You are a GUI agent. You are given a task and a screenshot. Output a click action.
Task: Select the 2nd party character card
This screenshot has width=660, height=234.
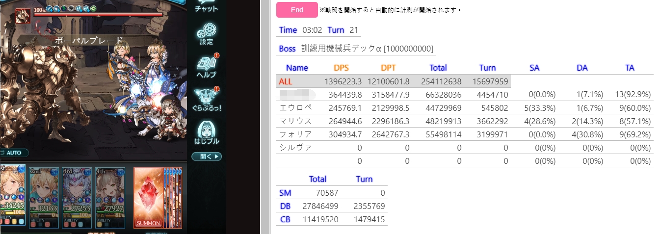coord(45,198)
